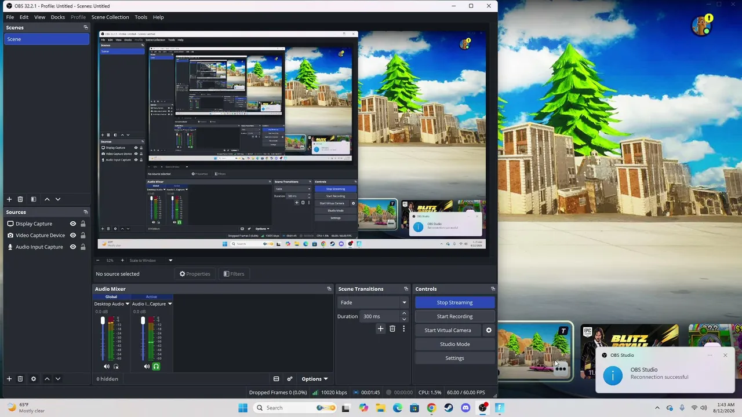This screenshot has height=417, width=742.
Task: Zoom out the preview with minus icon
Action: [x=98, y=260]
